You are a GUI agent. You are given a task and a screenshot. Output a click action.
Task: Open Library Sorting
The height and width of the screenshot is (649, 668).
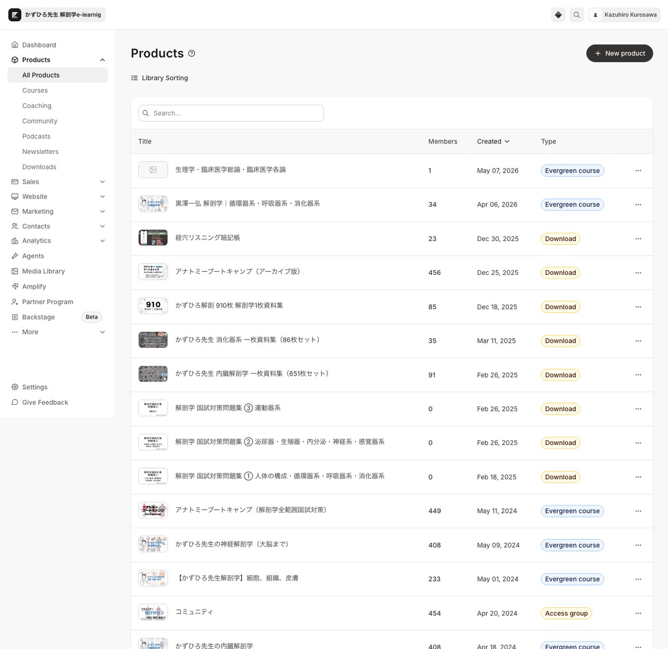tap(160, 78)
